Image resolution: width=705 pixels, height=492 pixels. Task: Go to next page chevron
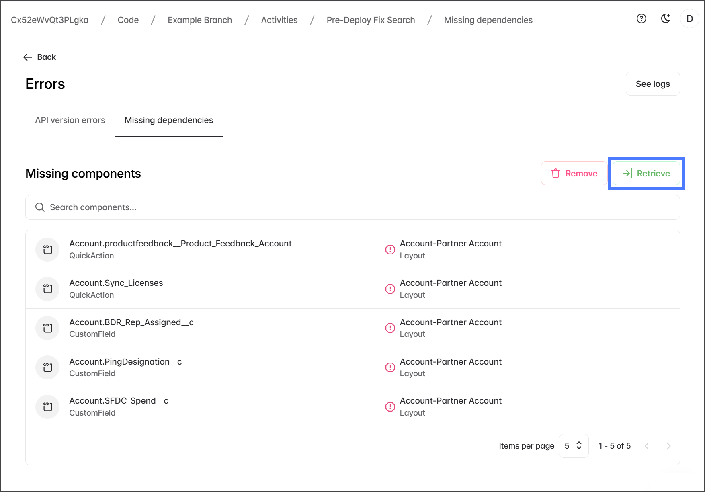coord(668,446)
